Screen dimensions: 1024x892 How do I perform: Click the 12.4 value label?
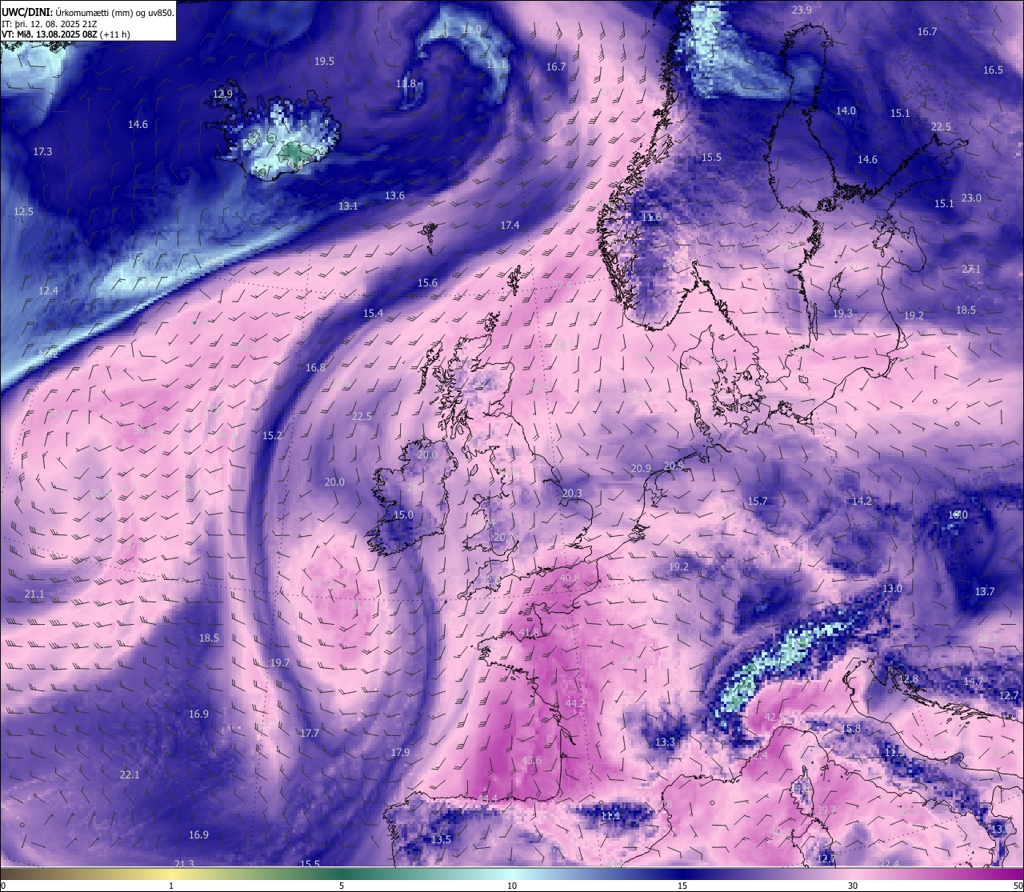point(48,291)
